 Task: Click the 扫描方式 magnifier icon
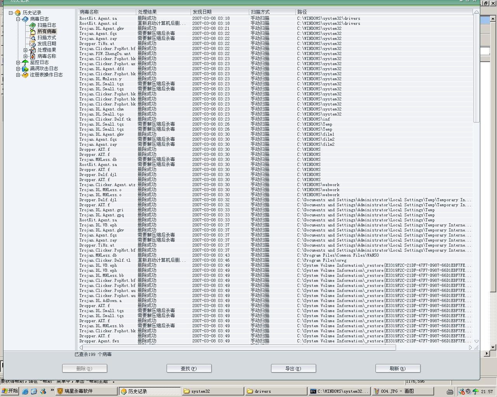click(33, 38)
